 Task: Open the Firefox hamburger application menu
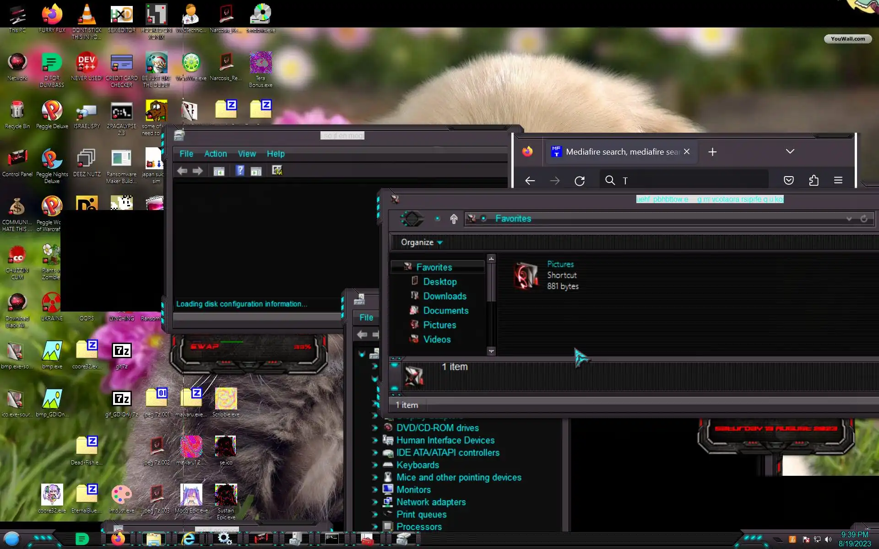(x=838, y=180)
